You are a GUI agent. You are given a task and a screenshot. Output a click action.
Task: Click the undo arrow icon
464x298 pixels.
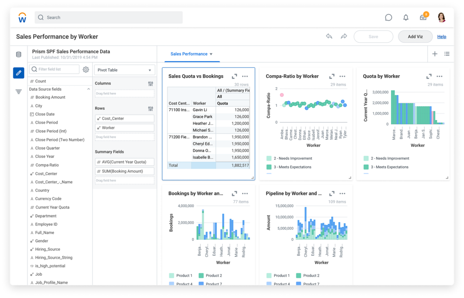click(x=329, y=36)
